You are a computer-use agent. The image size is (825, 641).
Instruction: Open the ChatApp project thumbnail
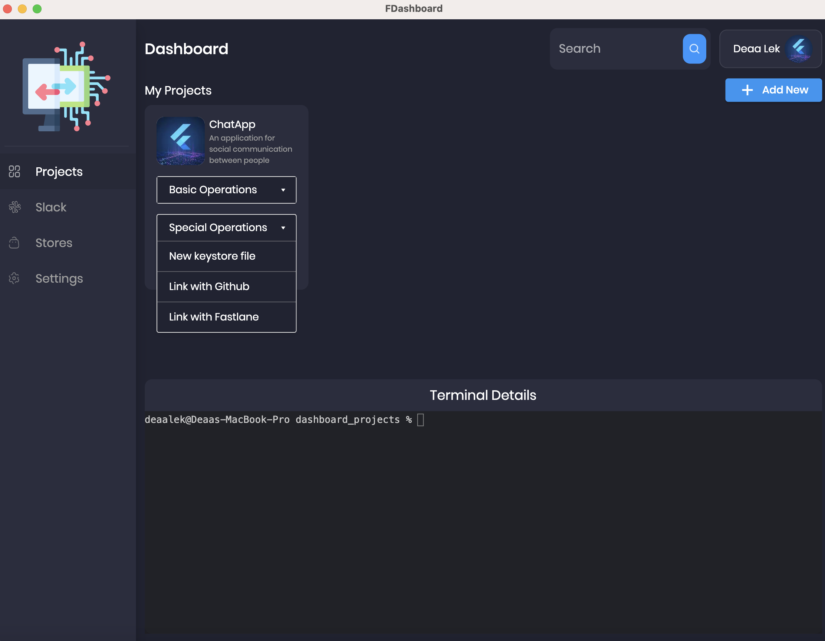point(181,141)
